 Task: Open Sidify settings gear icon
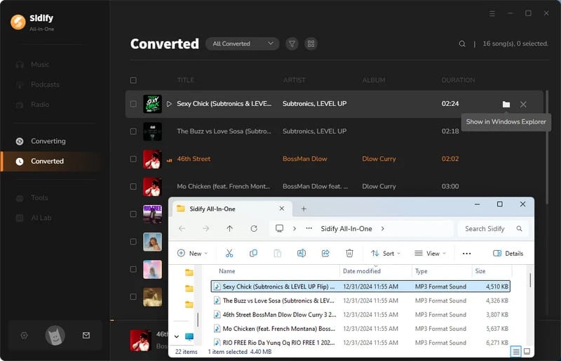24,336
